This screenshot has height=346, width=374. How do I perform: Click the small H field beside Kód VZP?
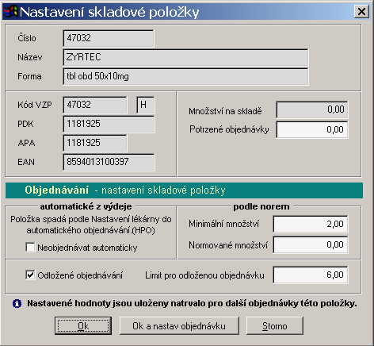click(x=146, y=105)
